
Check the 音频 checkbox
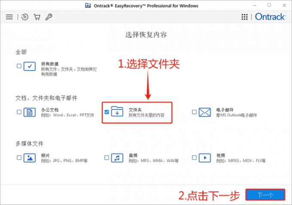[106, 158]
